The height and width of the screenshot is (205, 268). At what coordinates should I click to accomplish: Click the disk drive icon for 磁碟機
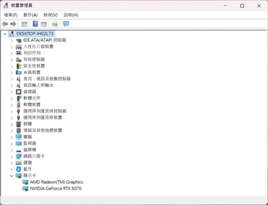click(18, 150)
